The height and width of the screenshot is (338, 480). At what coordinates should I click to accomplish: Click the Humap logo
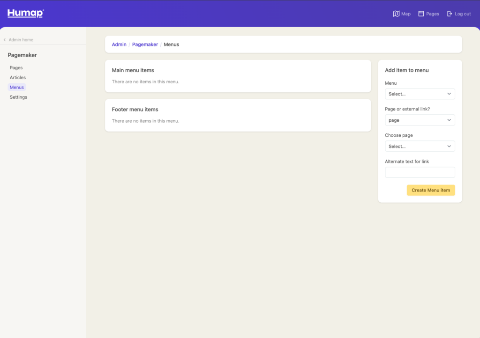(x=25, y=14)
